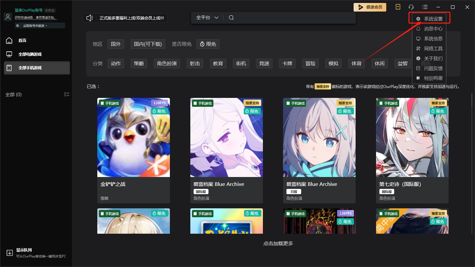Click 登录OurPlay账号 login link
This screenshot has height=267, width=475.
[x=29, y=10]
